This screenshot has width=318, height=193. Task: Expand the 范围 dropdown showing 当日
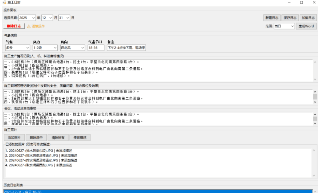point(284,26)
